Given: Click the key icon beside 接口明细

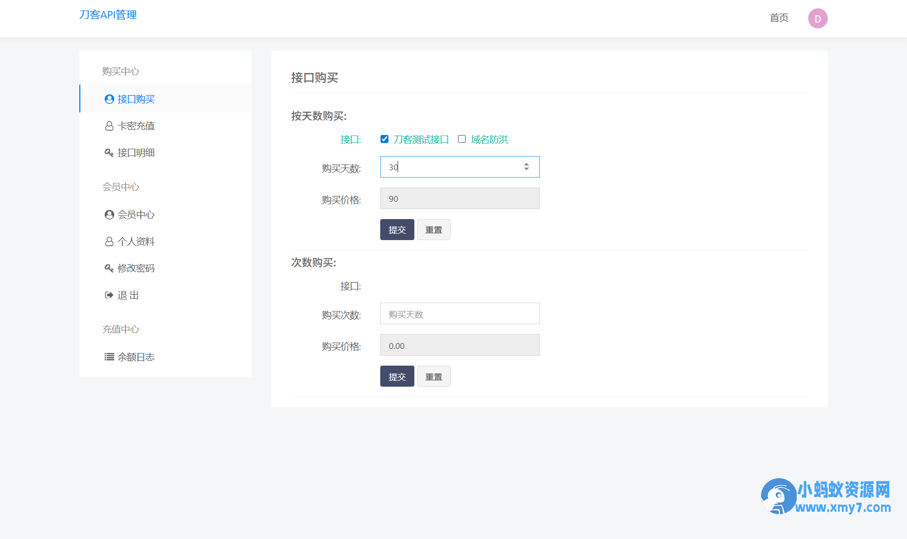Looking at the screenshot, I should point(109,153).
